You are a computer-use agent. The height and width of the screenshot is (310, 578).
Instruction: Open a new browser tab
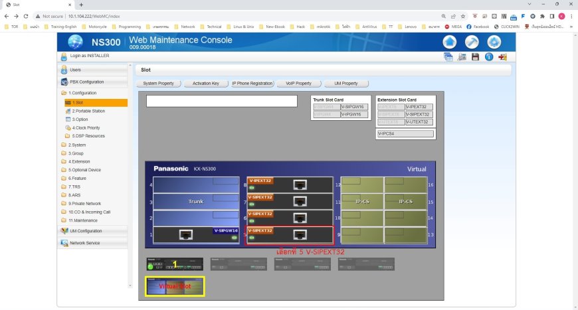click(81, 5)
